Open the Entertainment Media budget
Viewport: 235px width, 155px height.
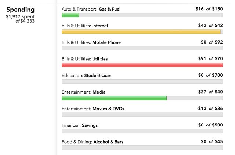[83, 92]
